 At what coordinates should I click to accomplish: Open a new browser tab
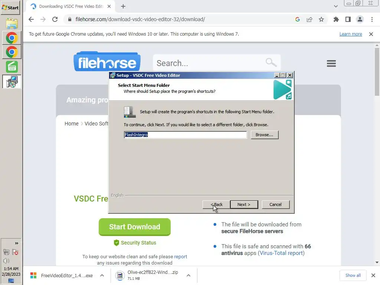[123, 7]
